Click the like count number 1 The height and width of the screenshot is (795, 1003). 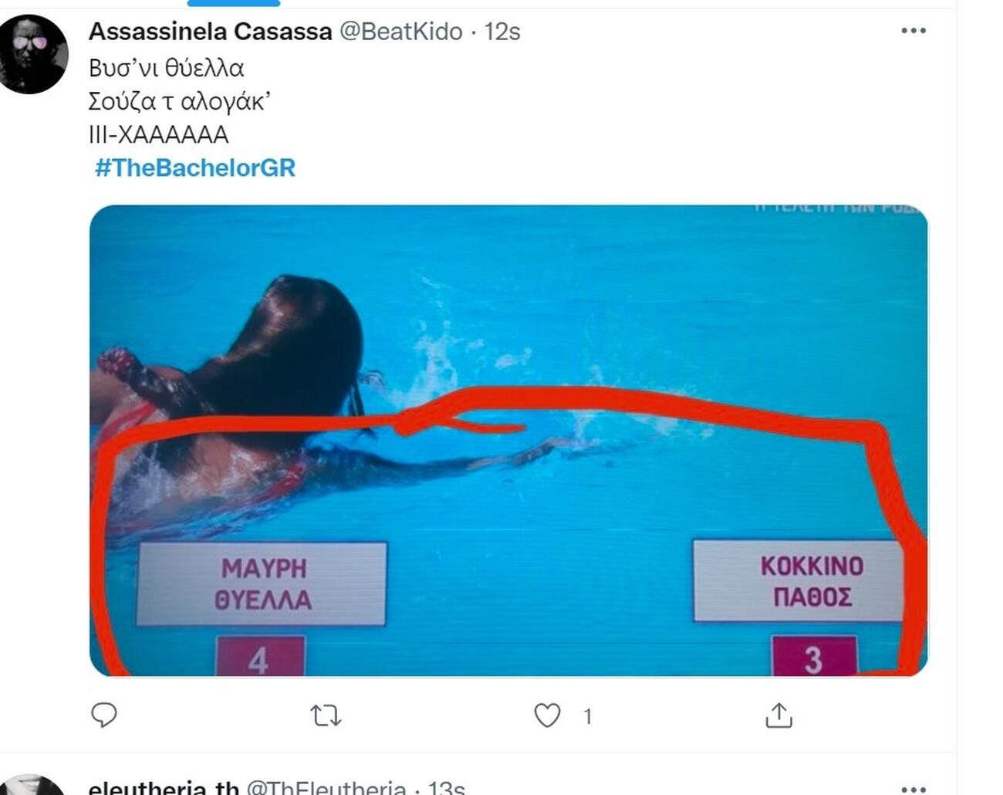click(588, 717)
